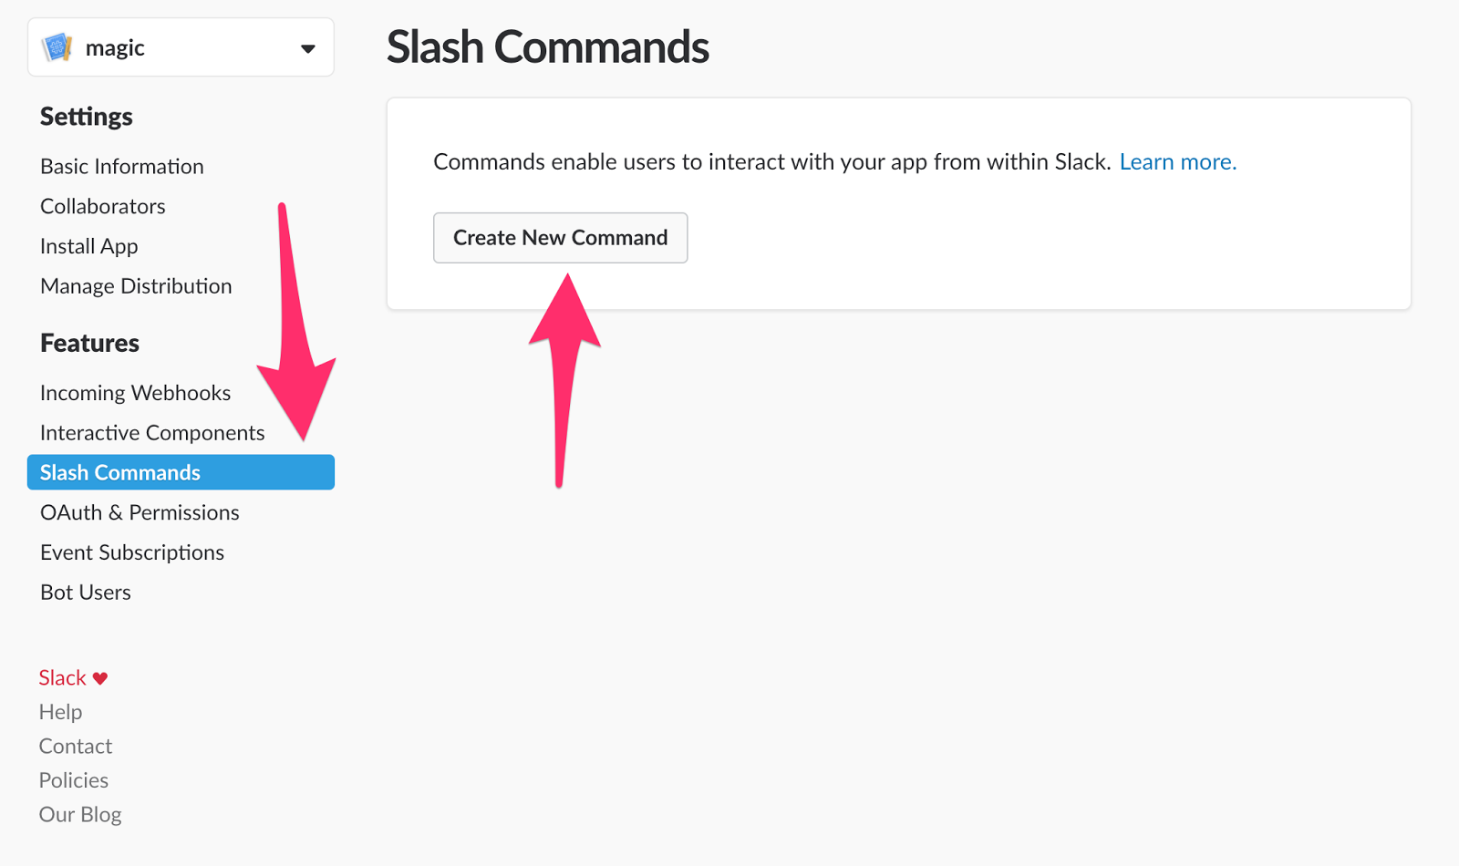1459x866 pixels.
Task: Open the Contact link
Action: [x=76, y=746]
